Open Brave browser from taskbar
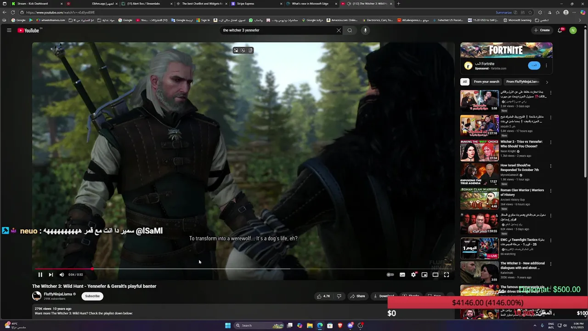Viewport: 588px width, 331px height. [x=340, y=325]
